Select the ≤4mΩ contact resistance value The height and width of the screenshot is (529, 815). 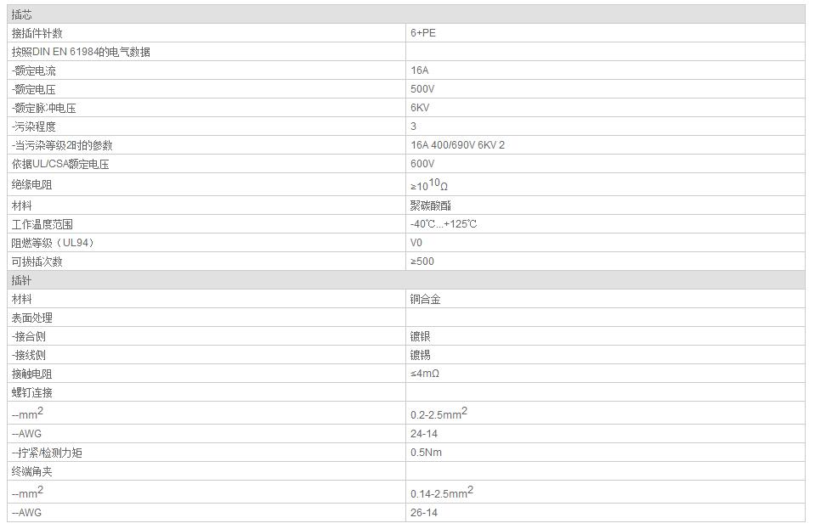click(425, 374)
